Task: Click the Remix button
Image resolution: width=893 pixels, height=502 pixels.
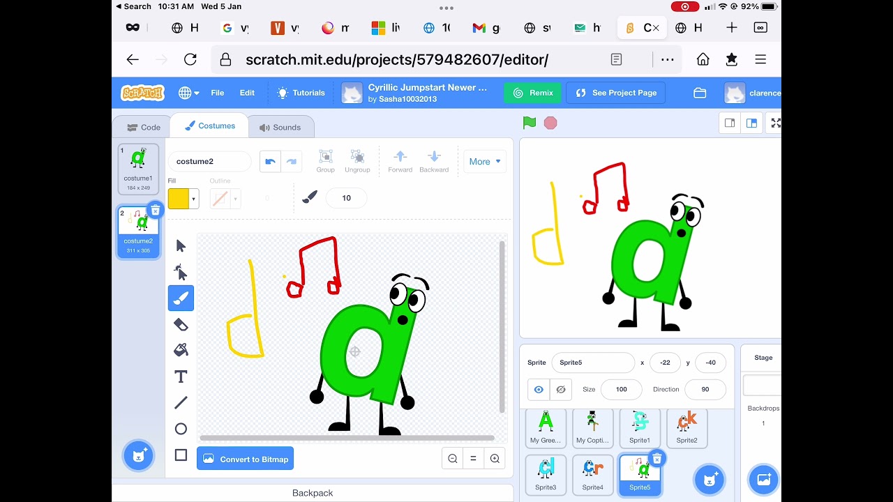Action: [534, 93]
